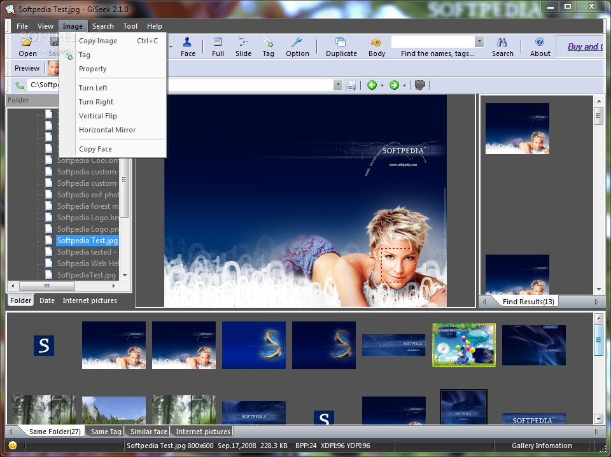The height and width of the screenshot is (457, 611).
Task: Select the first Find Results thumbnail
Action: pos(517,129)
